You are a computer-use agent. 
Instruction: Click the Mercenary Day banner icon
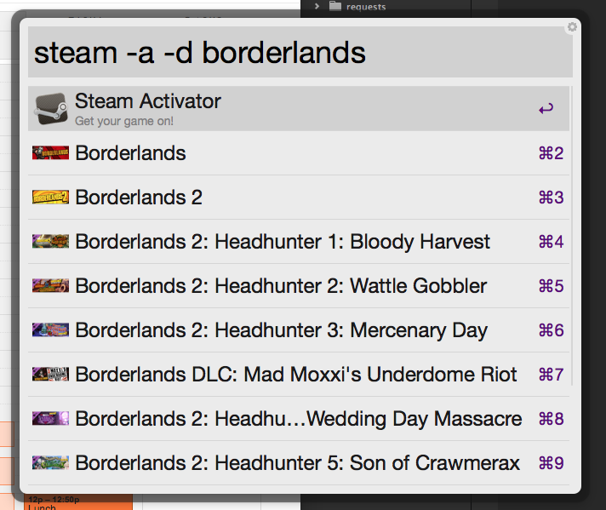pos(51,330)
